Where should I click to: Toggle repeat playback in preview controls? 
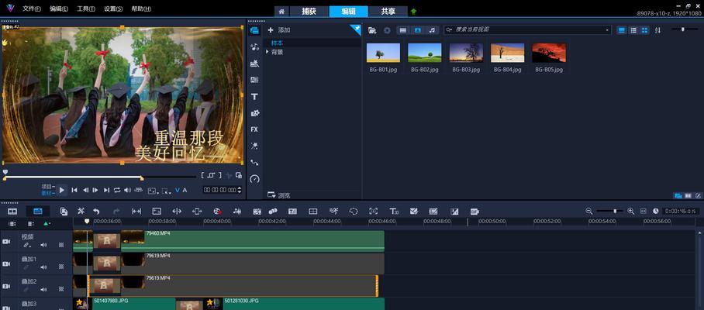click(x=117, y=190)
